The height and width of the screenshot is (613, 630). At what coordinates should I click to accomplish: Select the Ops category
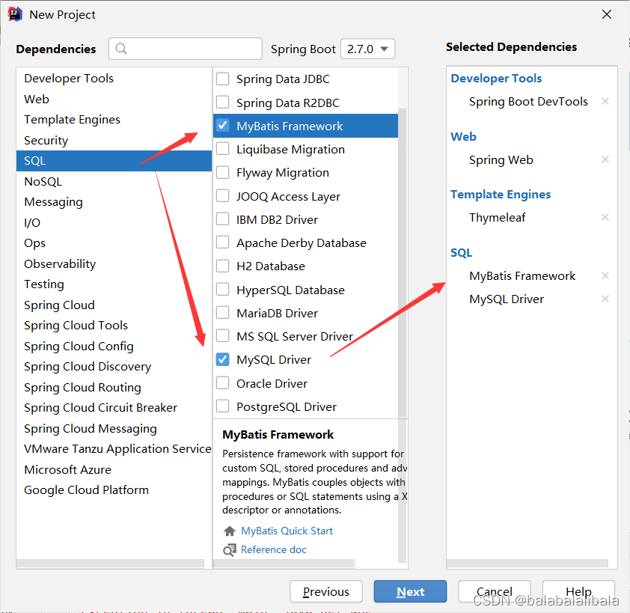click(114, 243)
